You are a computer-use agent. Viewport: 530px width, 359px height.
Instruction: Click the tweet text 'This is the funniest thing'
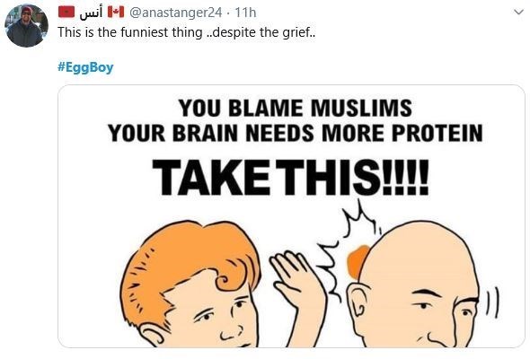pos(130,32)
